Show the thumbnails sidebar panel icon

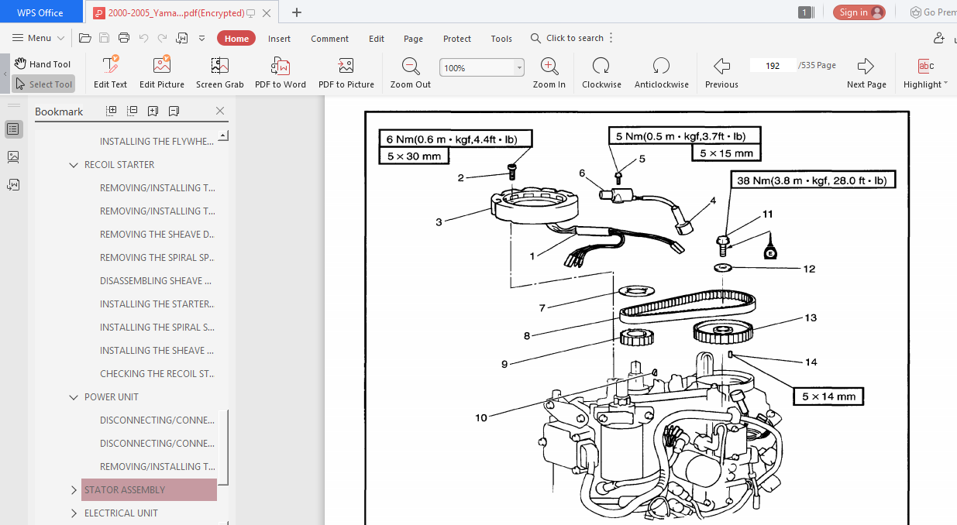point(13,157)
